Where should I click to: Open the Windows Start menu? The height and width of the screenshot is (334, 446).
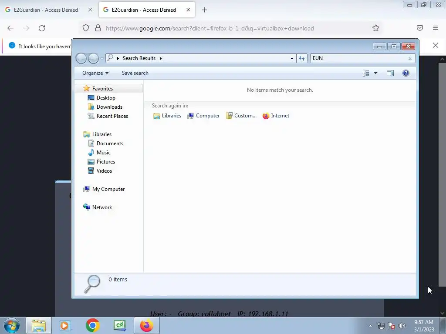[12, 325]
